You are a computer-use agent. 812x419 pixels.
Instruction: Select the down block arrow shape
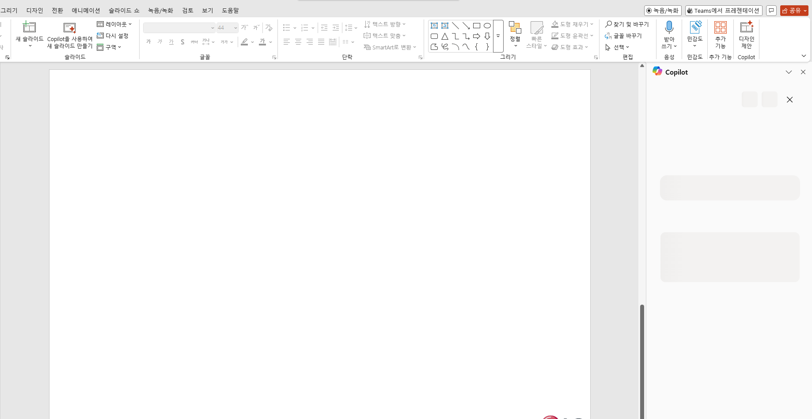(487, 36)
